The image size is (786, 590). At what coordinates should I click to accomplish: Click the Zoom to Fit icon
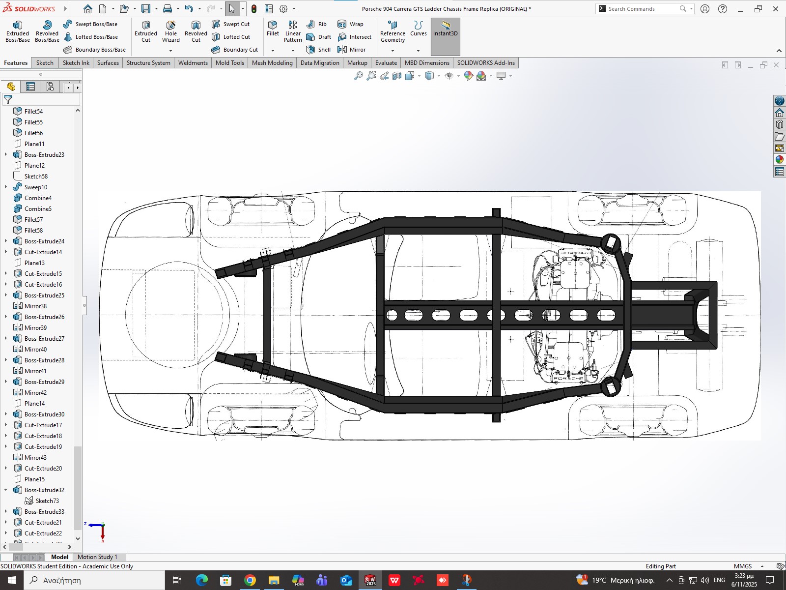359,76
